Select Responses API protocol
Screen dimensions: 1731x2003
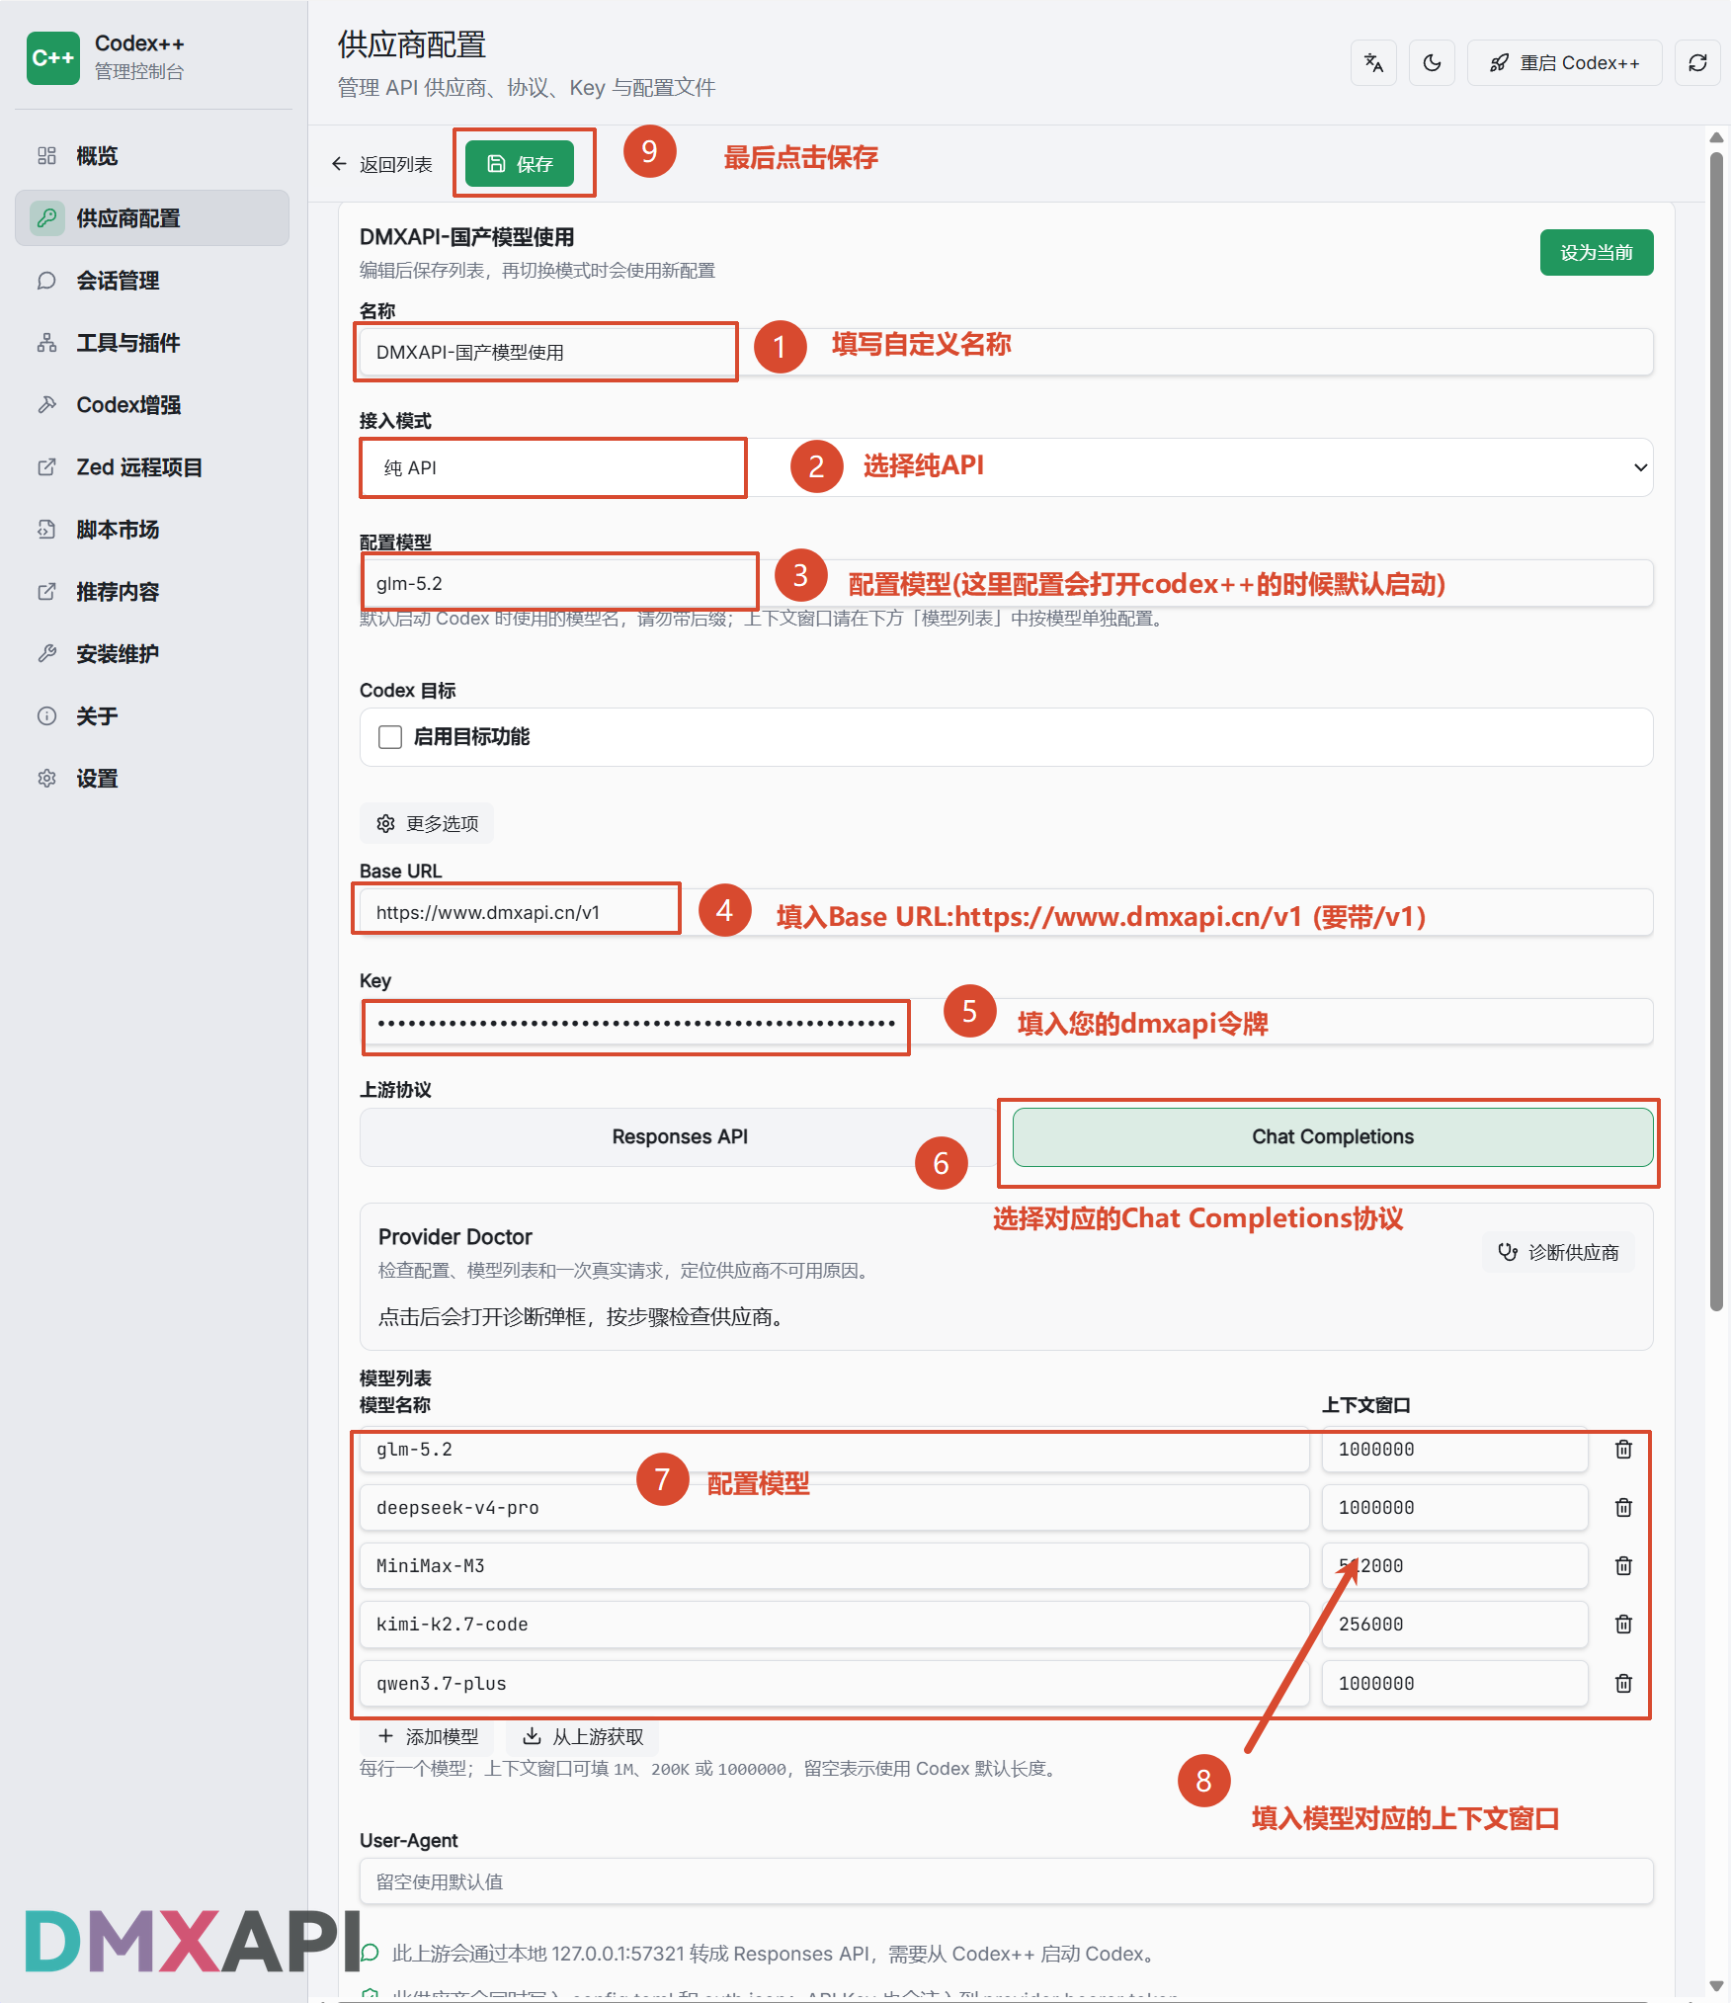(x=680, y=1137)
